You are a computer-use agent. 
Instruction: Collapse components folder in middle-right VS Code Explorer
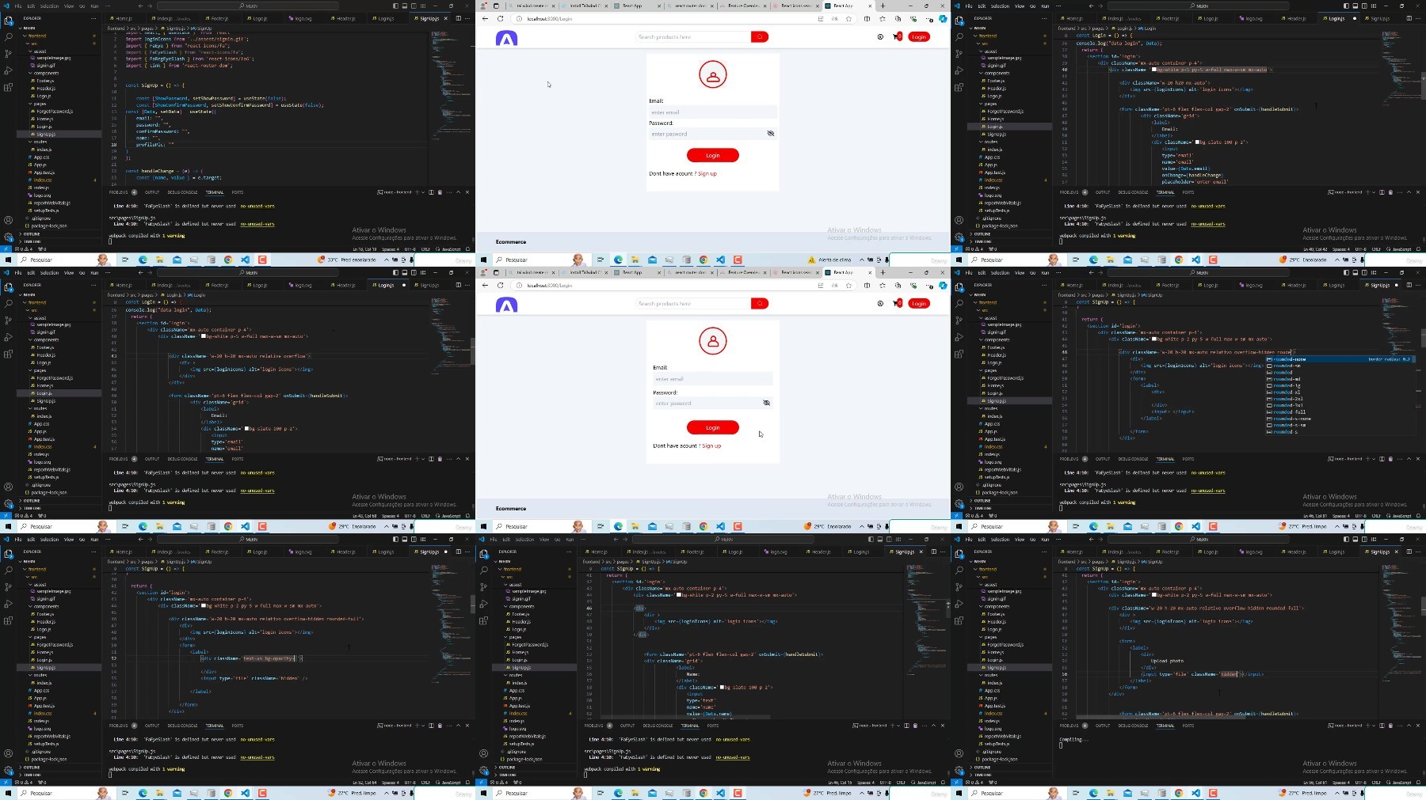[995, 339]
